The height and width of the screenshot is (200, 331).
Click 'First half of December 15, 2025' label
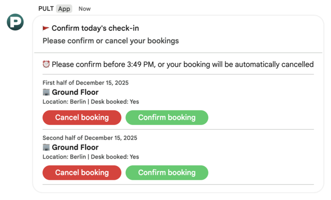[x=85, y=83]
